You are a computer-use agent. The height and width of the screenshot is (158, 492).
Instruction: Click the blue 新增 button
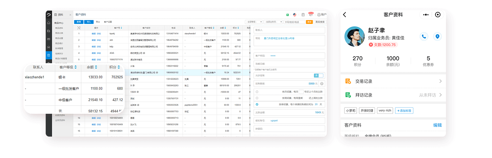pyautogui.click(x=79, y=22)
